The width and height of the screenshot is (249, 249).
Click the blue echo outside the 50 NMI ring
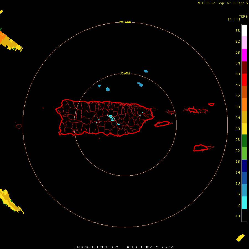(x=146, y=71)
